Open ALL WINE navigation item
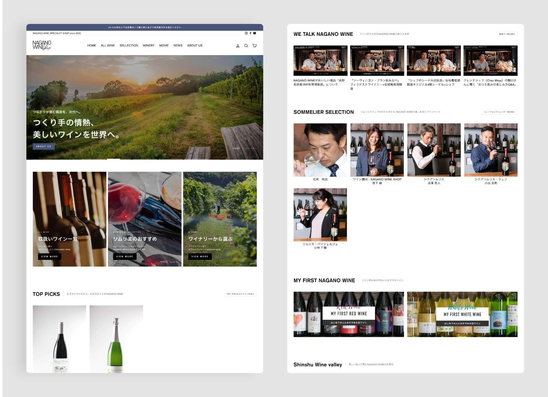 tap(108, 46)
